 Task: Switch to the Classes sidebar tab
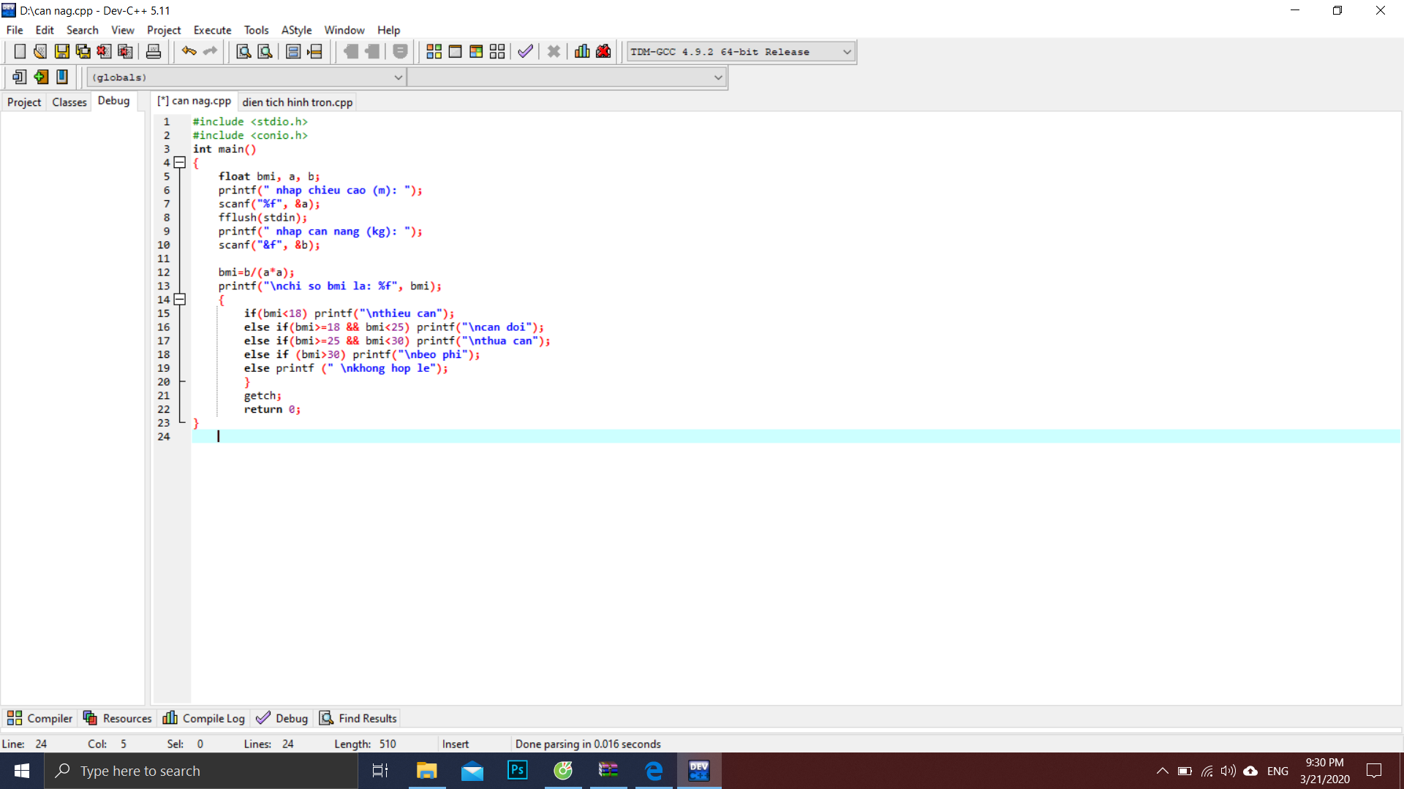click(69, 102)
